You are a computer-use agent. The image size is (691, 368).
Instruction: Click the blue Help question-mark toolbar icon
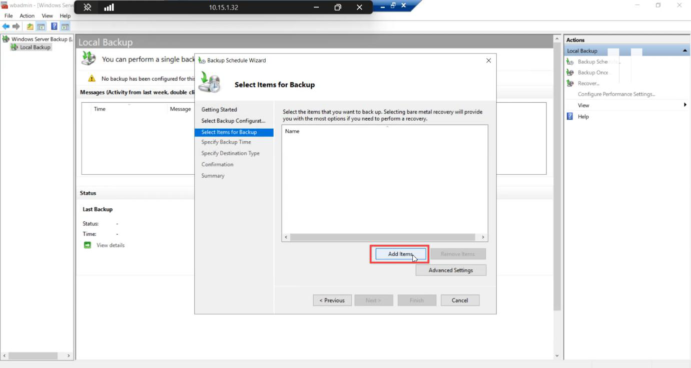tap(54, 27)
